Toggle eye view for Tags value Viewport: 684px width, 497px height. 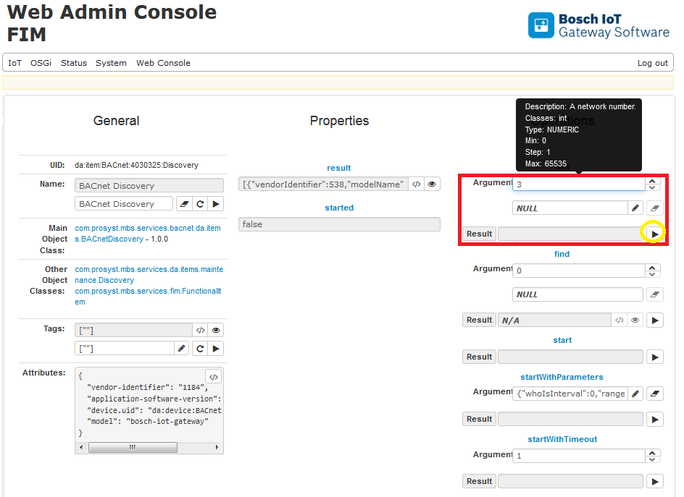[216, 330]
